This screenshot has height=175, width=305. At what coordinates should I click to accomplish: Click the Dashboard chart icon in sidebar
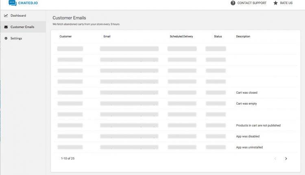pyautogui.click(x=6, y=15)
